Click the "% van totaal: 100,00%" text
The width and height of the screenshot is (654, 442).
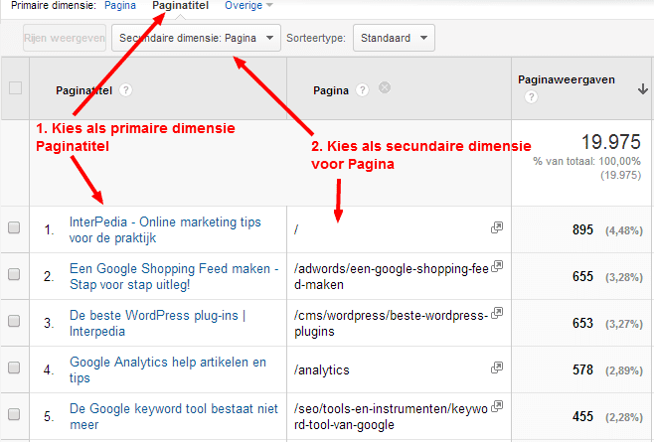(x=586, y=161)
